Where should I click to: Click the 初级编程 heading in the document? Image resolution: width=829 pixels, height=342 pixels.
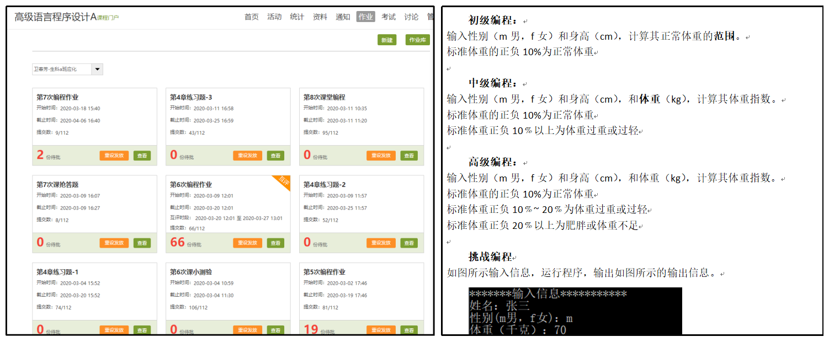[493, 21]
